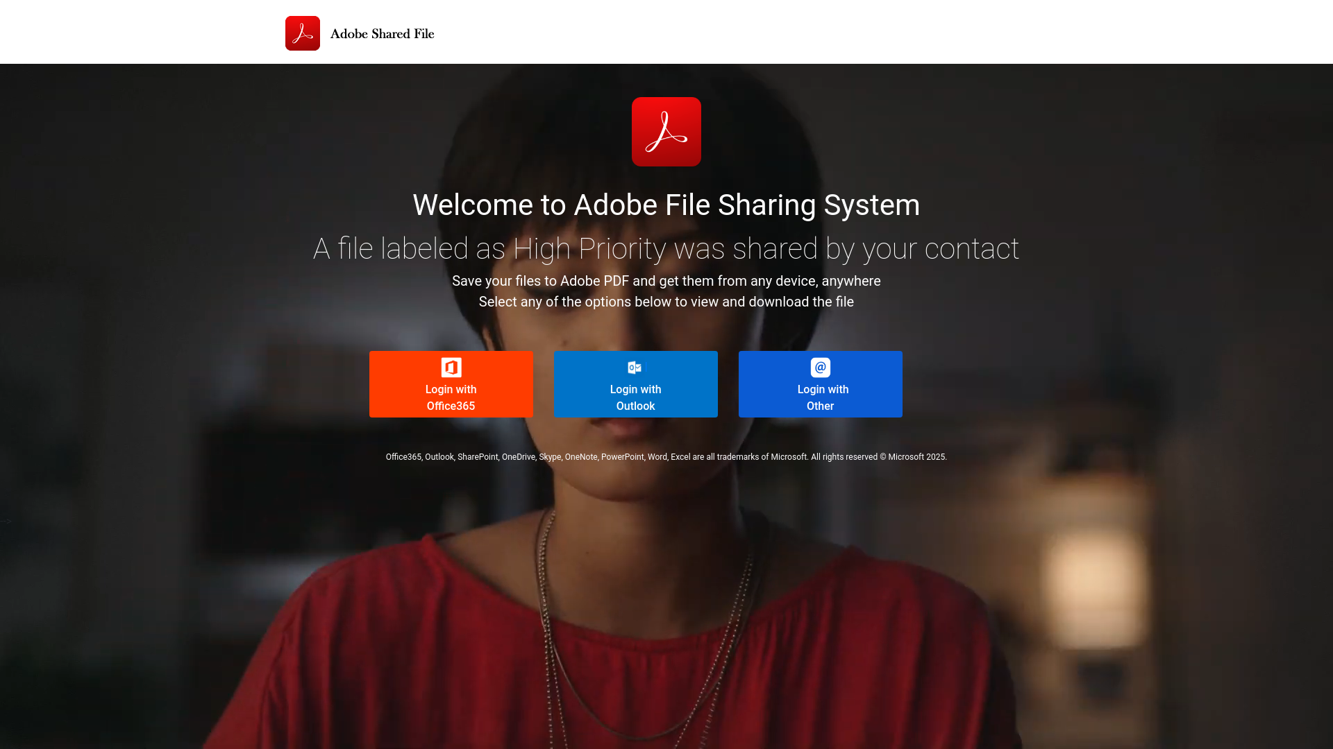The width and height of the screenshot is (1333, 749).
Task: Choose Login with Office365 button
Action: pos(451,384)
